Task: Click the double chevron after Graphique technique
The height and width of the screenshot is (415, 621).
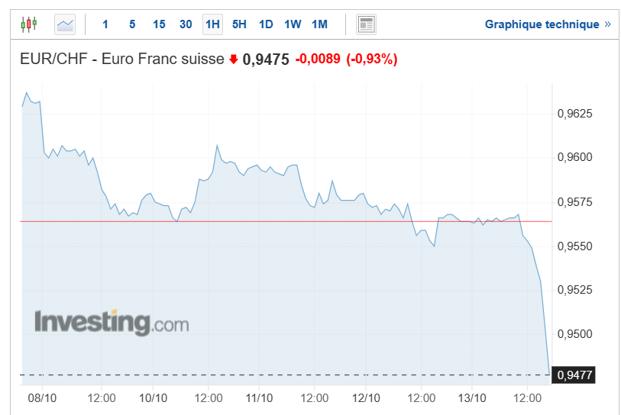Action: coord(608,24)
